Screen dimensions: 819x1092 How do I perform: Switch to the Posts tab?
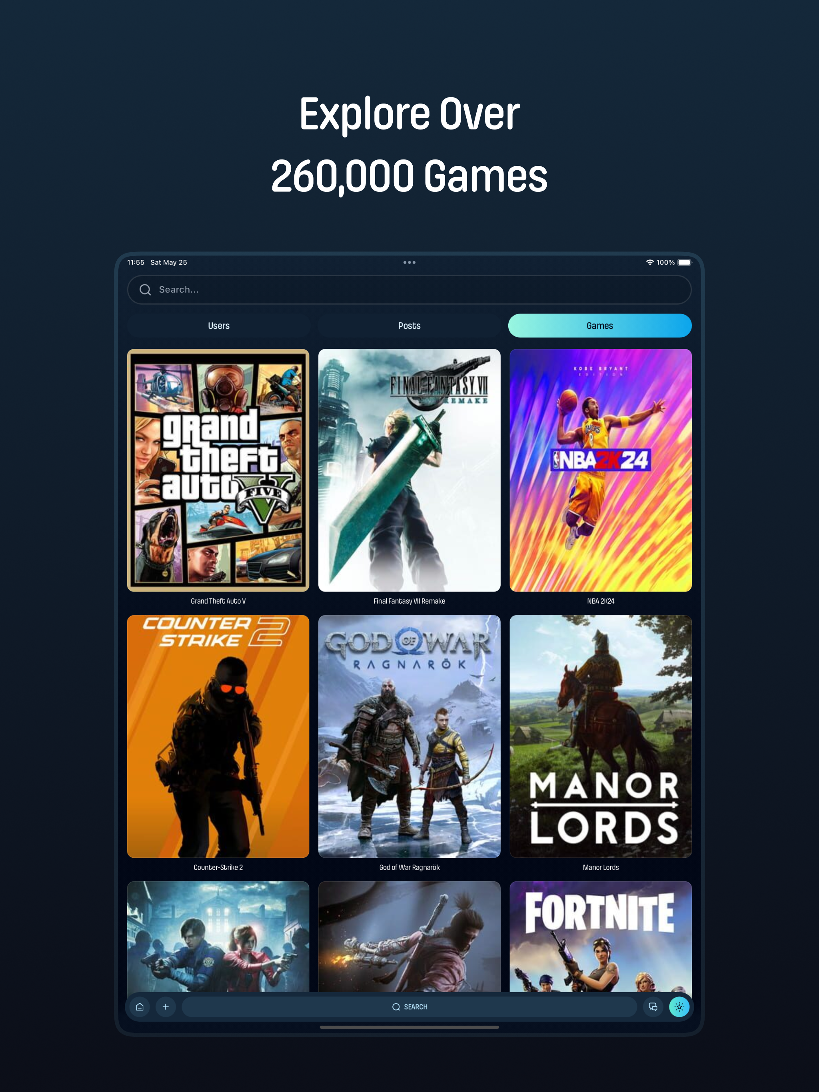coord(409,326)
